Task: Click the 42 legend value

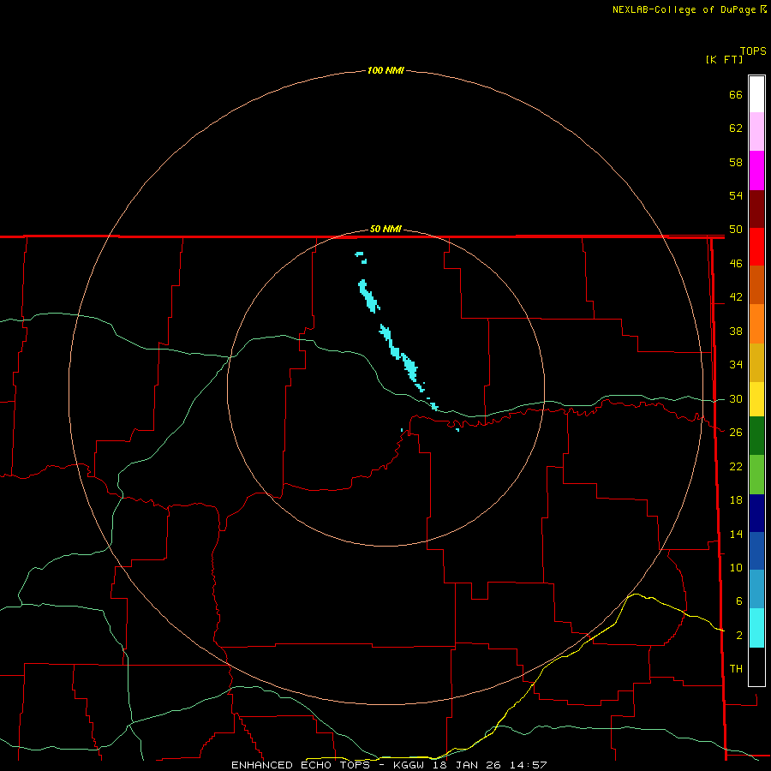Action: click(736, 297)
